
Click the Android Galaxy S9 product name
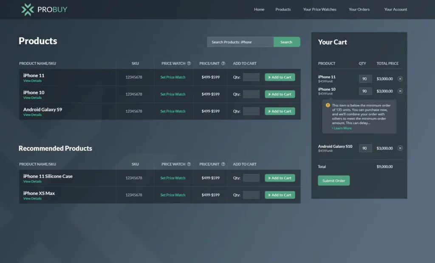tap(43, 109)
